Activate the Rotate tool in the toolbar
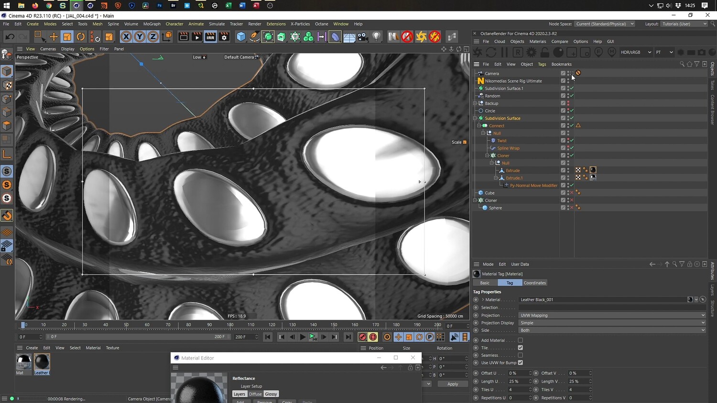The width and height of the screenshot is (717, 403). pyautogui.click(x=81, y=37)
